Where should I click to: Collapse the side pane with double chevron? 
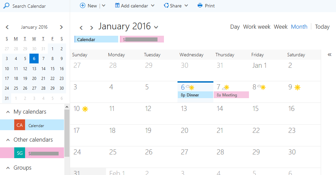point(330,55)
